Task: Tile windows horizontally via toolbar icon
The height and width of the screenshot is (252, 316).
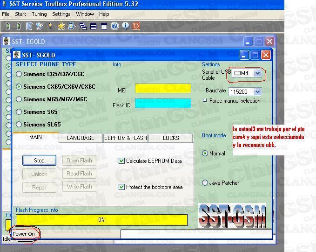Action: point(93,26)
